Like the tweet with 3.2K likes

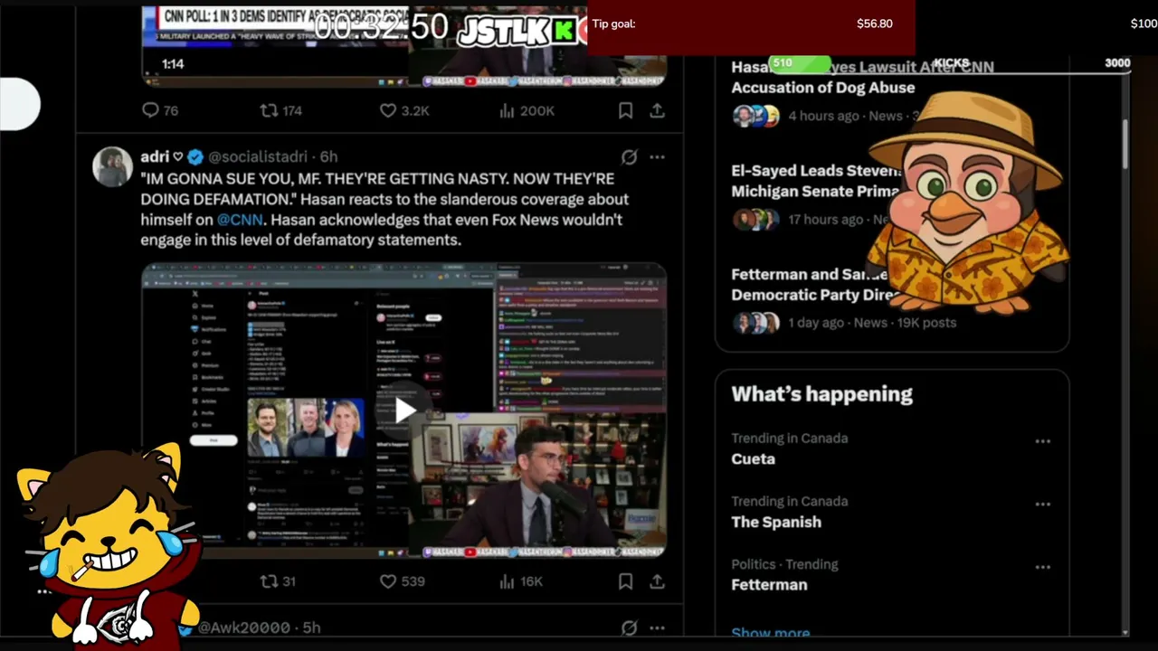pyautogui.click(x=403, y=110)
